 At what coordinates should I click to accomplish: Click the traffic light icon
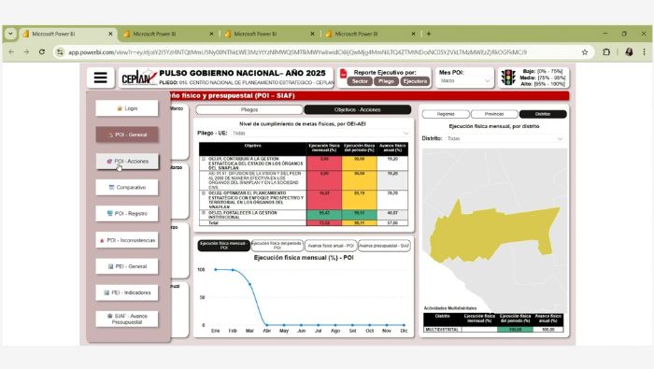coord(508,78)
